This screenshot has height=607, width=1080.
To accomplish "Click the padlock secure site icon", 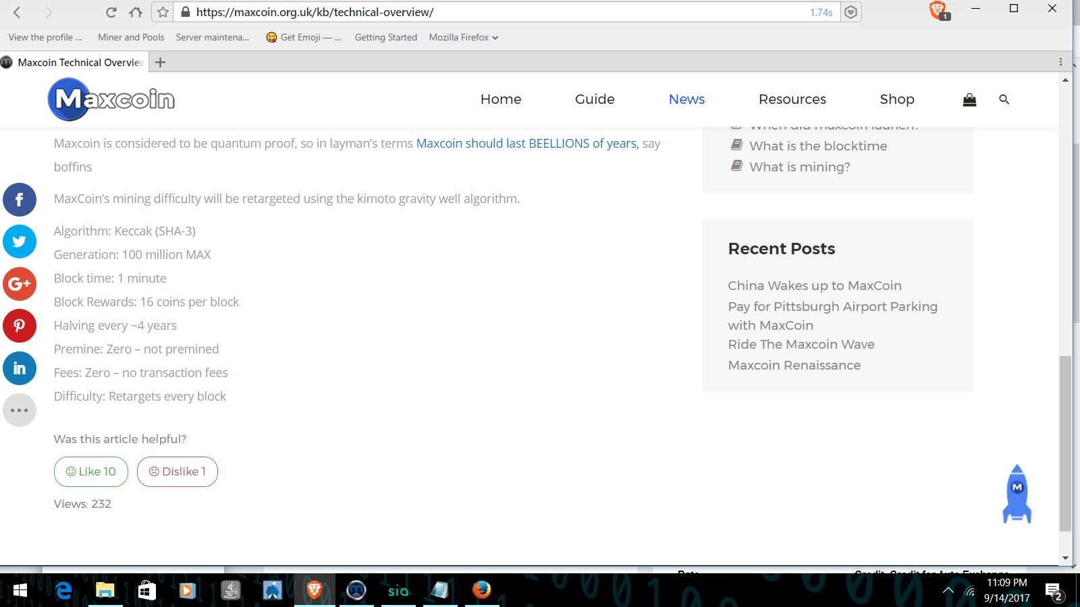I will click(186, 12).
